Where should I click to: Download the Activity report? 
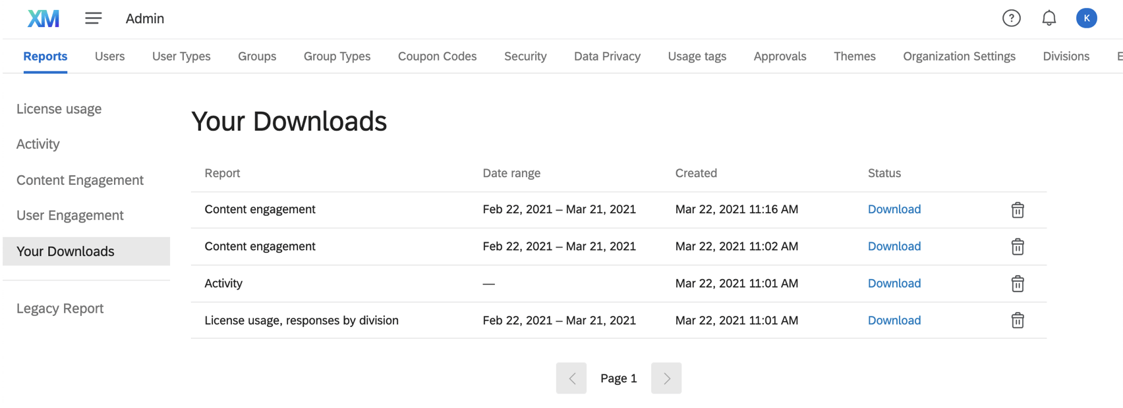click(894, 284)
